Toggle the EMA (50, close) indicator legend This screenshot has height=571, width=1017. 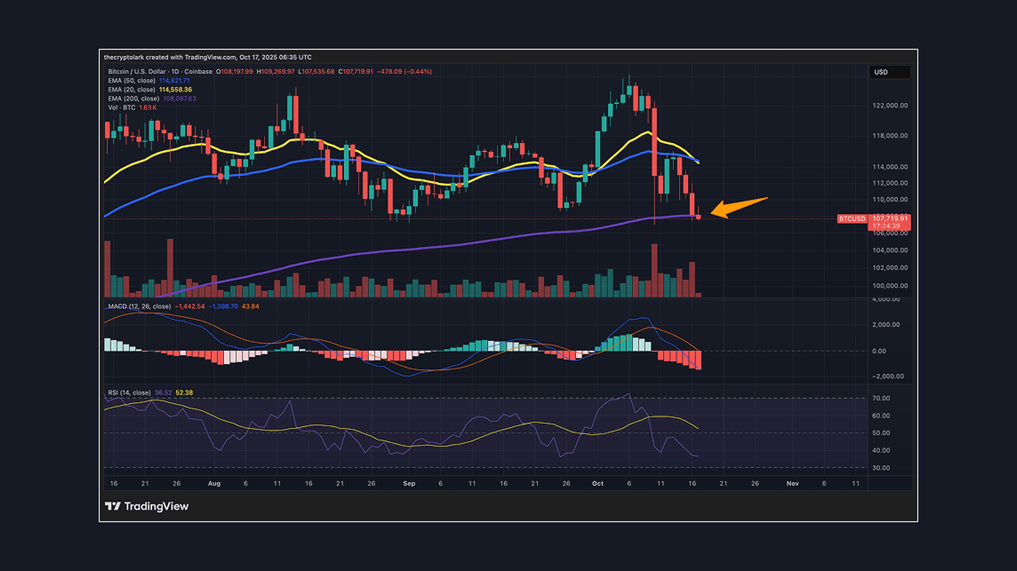(131, 80)
